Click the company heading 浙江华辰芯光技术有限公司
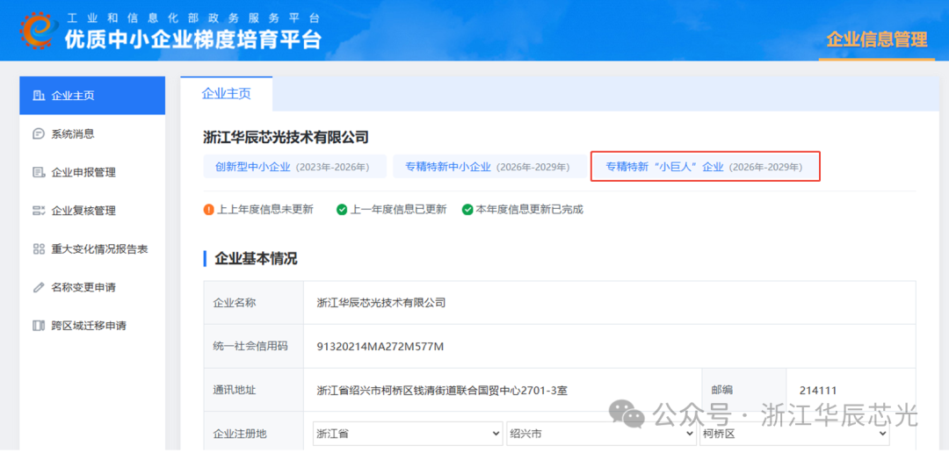 (x=286, y=137)
